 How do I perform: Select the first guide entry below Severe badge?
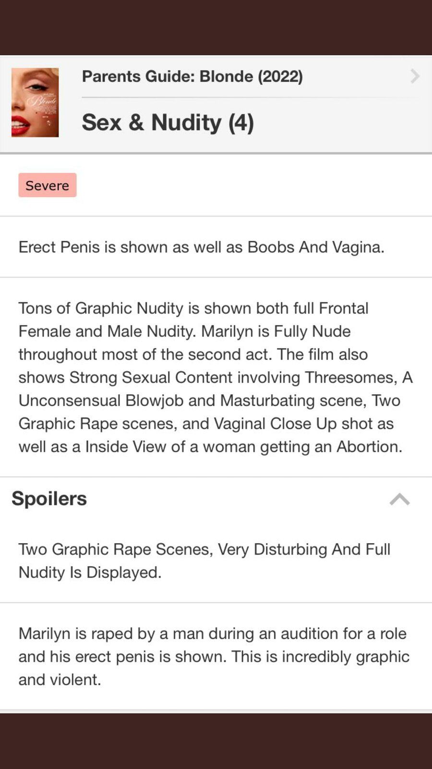tap(216, 247)
